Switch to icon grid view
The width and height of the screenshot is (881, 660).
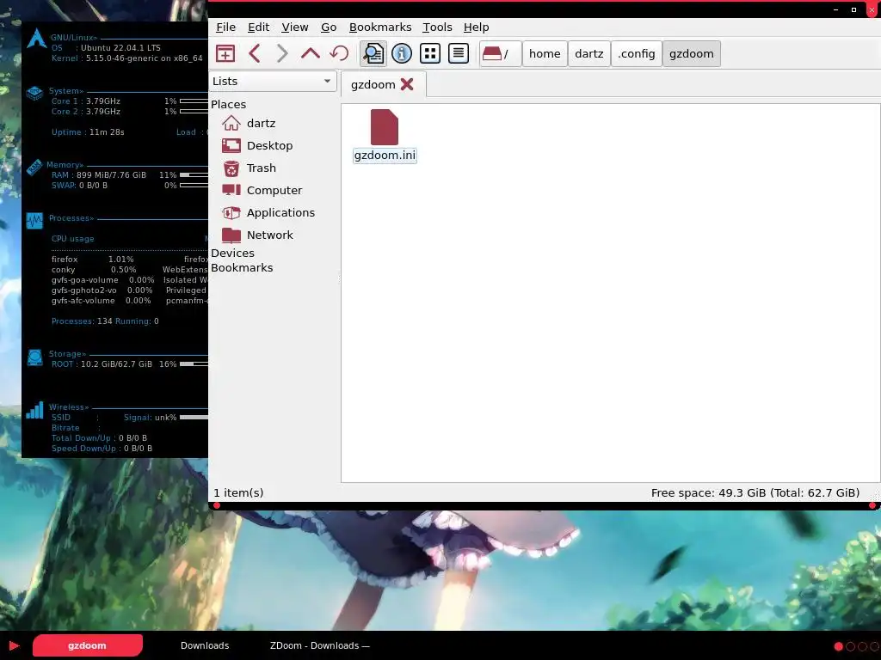tap(430, 53)
